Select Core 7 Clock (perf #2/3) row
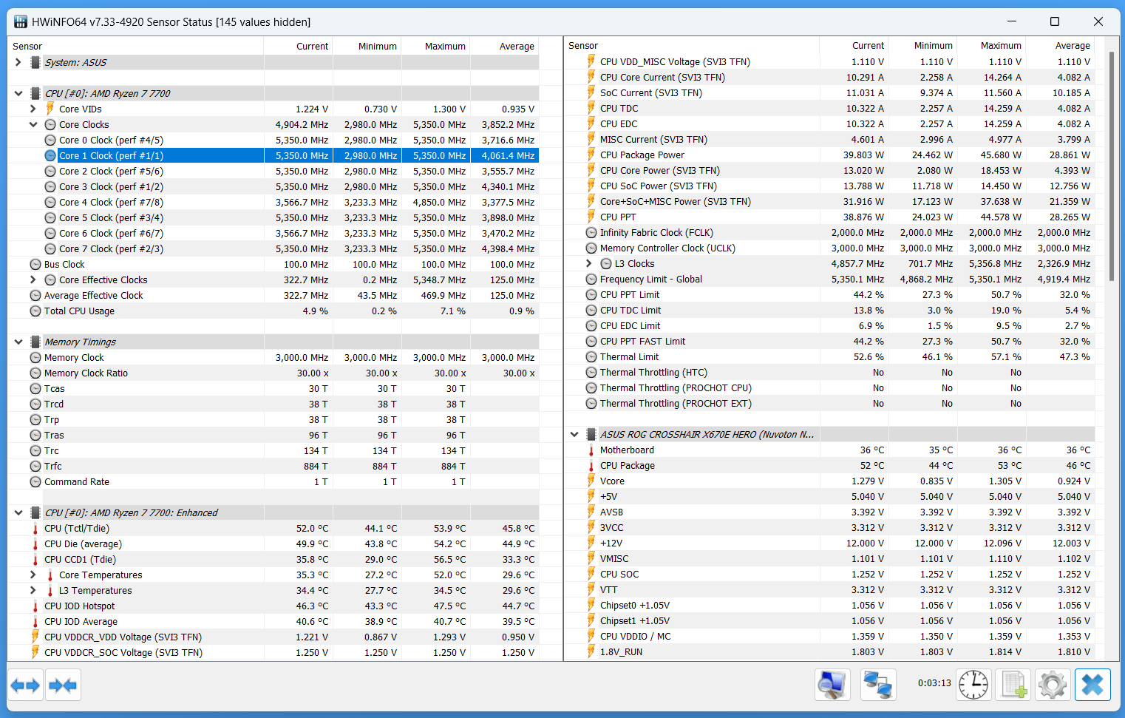This screenshot has width=1125, height=718. pos(273,248)
